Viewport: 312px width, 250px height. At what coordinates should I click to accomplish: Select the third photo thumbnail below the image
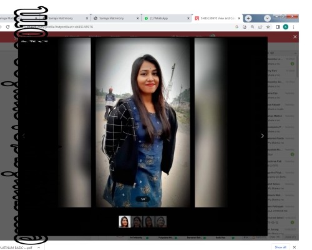(149, 221)
